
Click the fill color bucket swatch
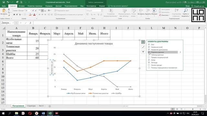[x=30, y=15]
